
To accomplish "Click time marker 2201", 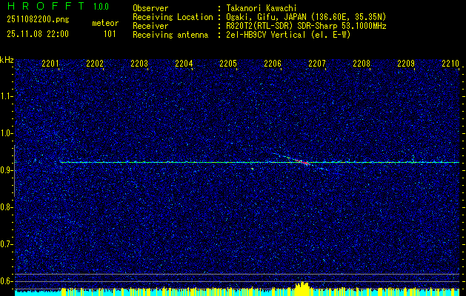I will click(50, 64).
